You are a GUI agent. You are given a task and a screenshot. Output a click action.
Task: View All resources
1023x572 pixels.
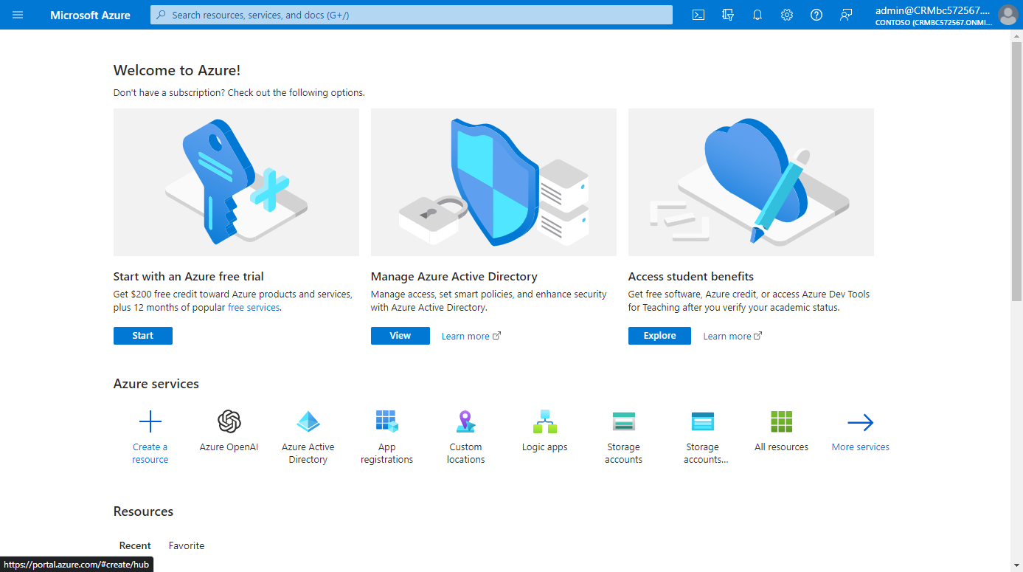781,432
